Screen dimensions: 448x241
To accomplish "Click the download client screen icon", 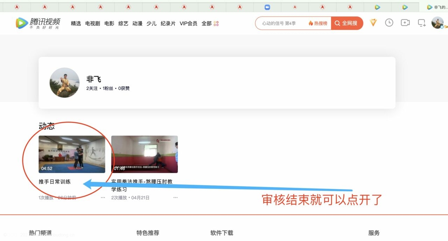I will (x=421, y=23).
